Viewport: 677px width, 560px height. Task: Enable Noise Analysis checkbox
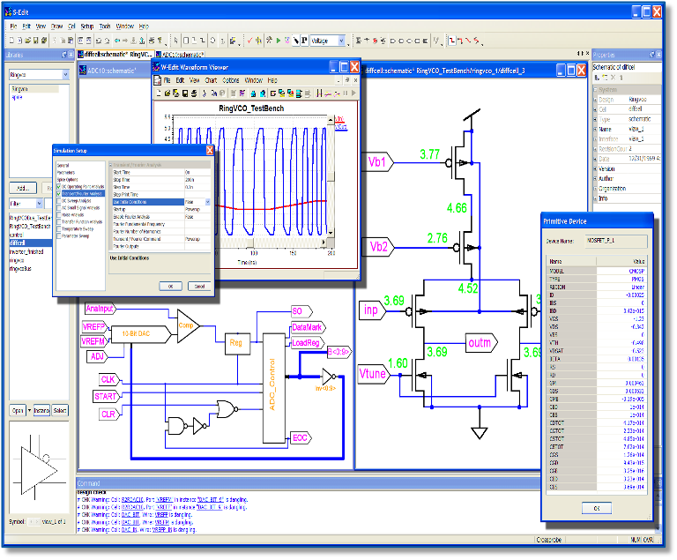coord(59,215)
